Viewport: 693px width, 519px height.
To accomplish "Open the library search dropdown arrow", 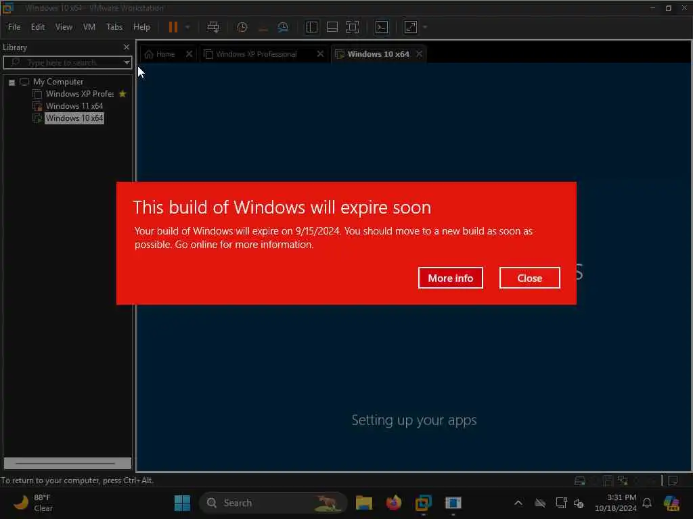I will pyautogui.click(x=127, y=63).
